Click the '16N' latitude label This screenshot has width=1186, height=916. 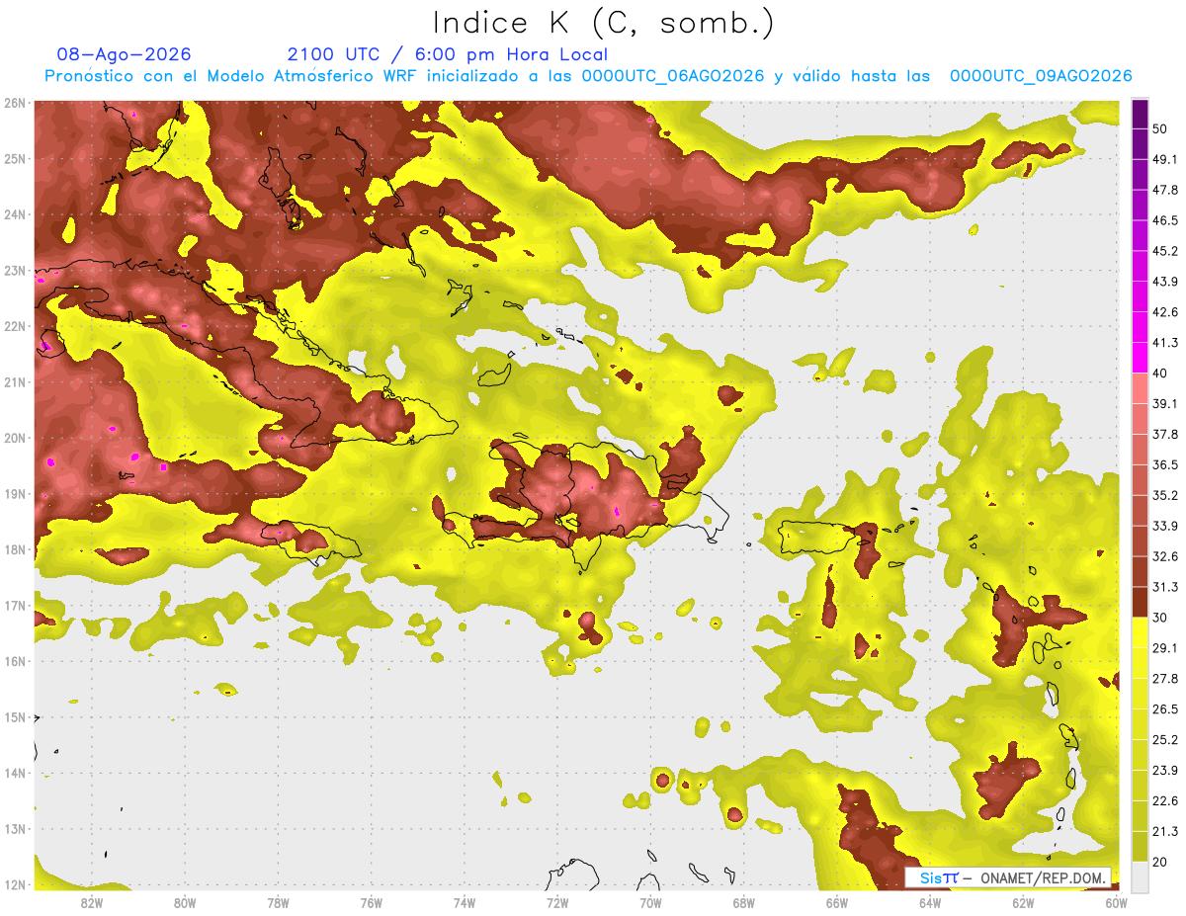(15, 661)
